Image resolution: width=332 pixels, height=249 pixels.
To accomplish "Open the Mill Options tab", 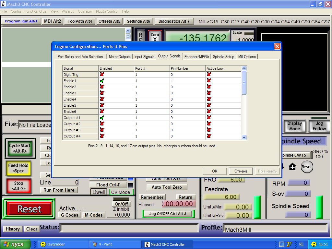I will (x=247, y=57).
